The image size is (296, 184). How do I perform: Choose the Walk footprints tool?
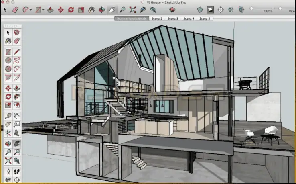pos(16,172)
